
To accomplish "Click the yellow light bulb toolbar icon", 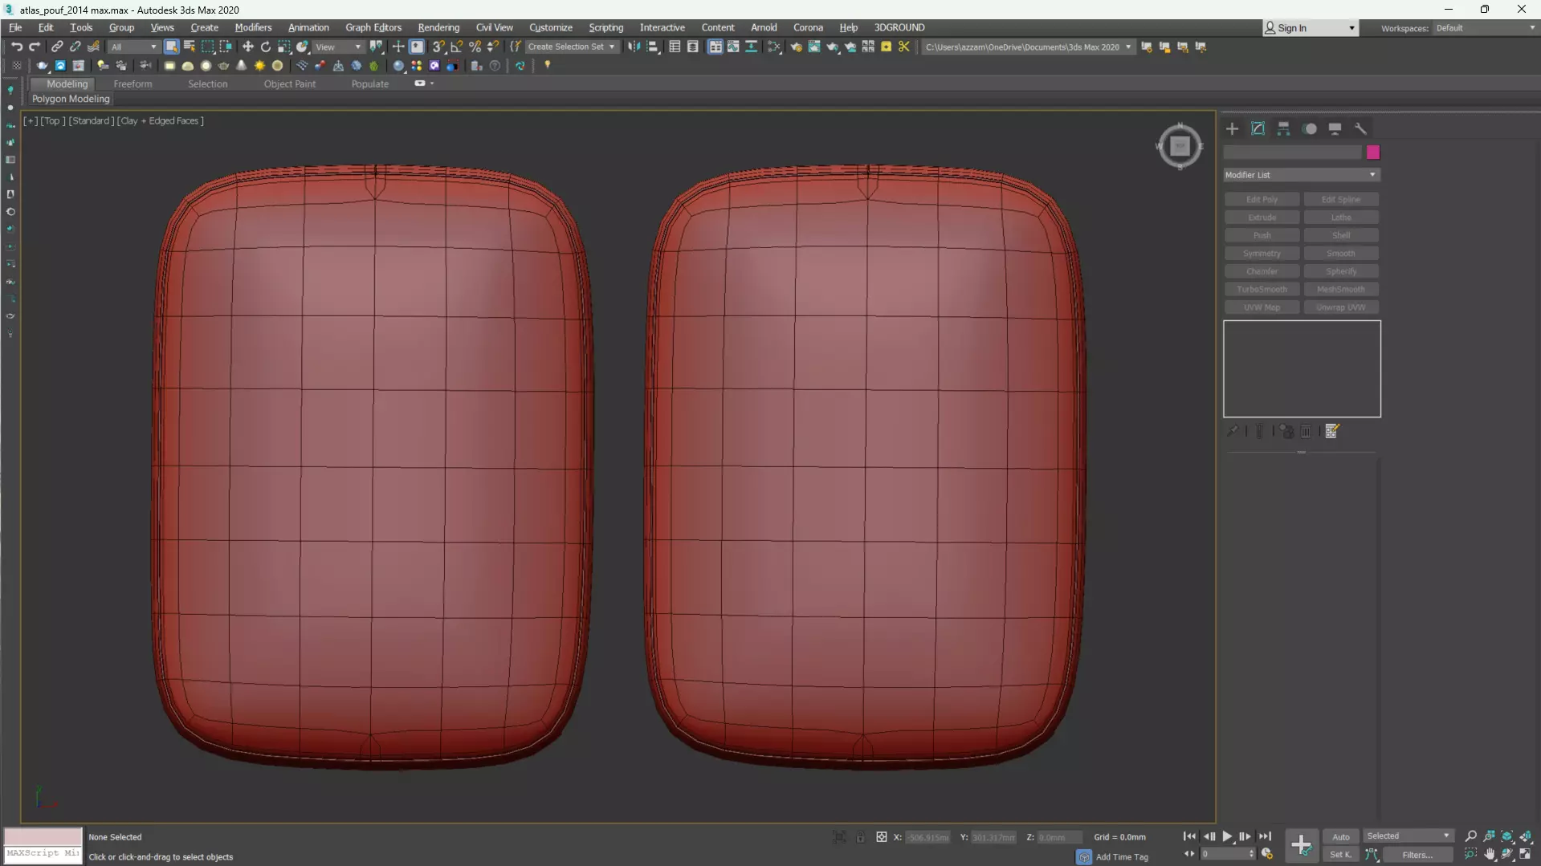I will pos(548,65).
